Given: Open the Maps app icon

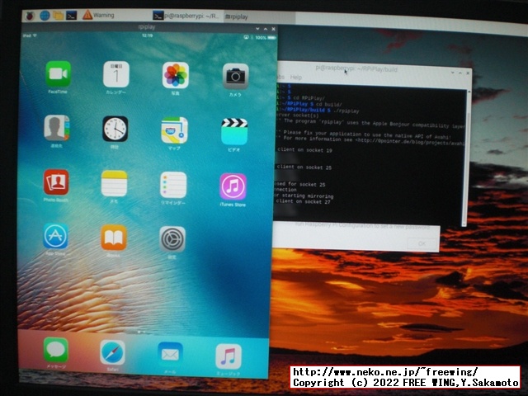Looking at the screenshot, I should [x=174, y=130].
